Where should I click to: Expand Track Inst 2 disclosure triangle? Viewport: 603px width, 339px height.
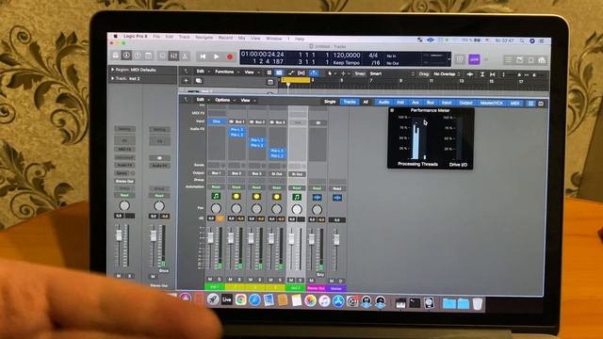(x=113, y=78)
